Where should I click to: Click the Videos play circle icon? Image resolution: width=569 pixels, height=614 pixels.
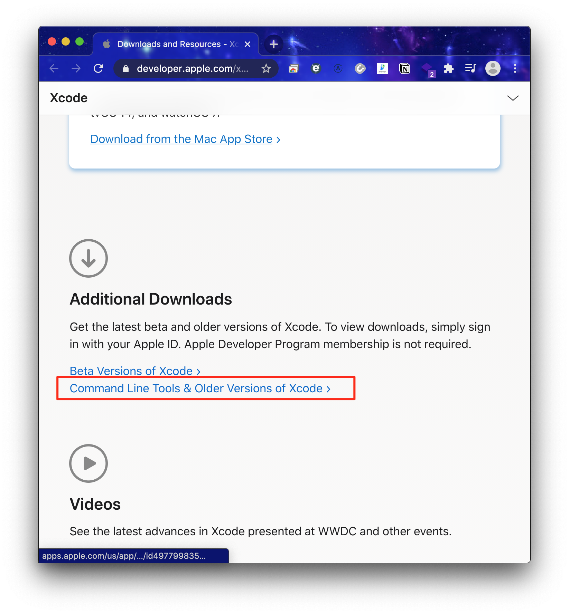click(88, 463)
